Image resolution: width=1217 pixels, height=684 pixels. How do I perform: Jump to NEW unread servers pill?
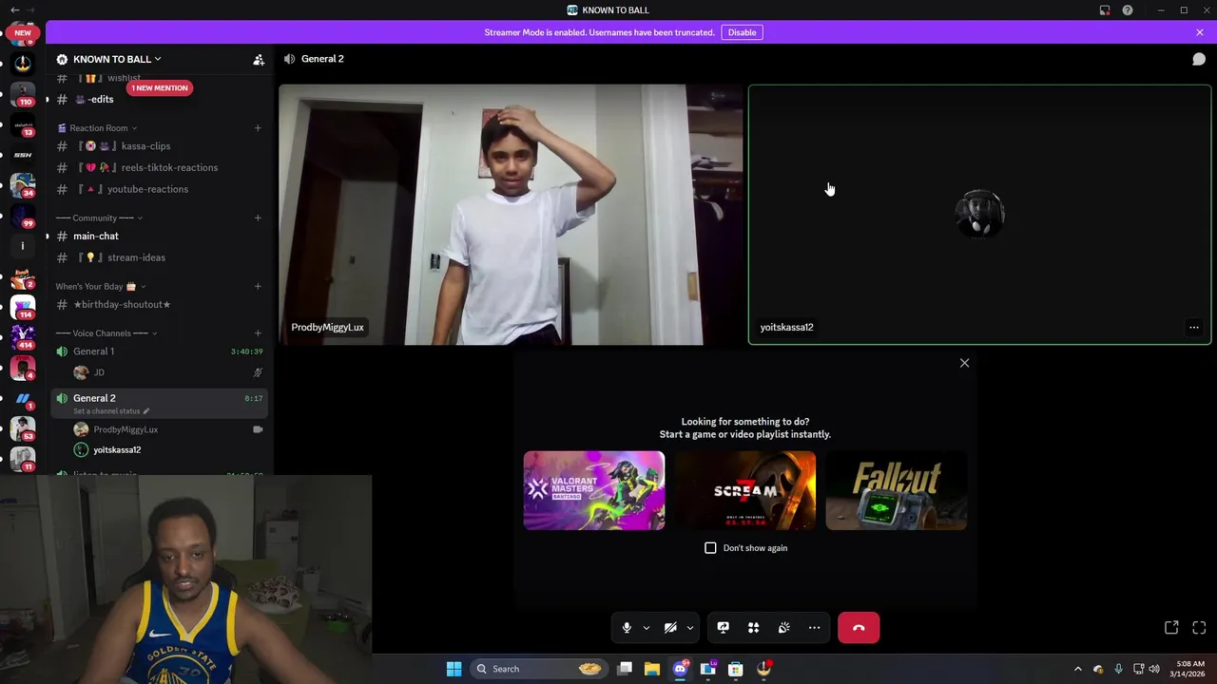pyautogui.click(x=23, y=32)
